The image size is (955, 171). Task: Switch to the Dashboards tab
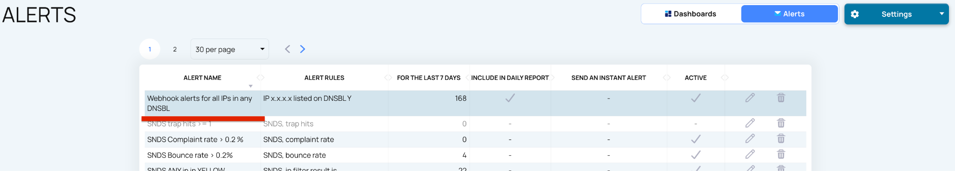click(x=691, y=14)
